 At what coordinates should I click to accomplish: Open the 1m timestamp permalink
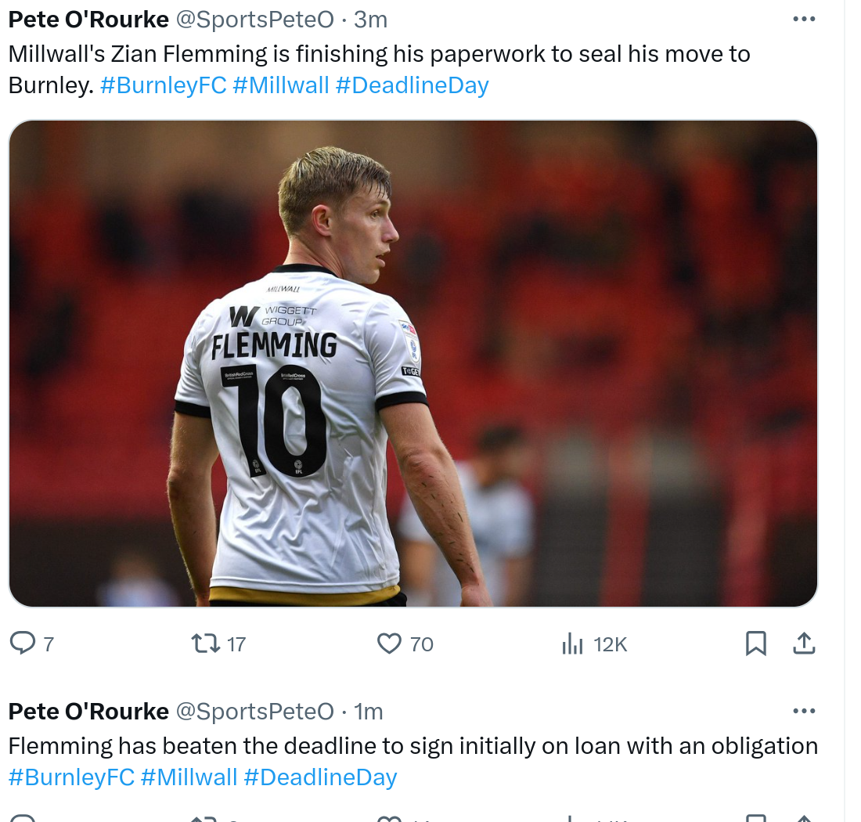coord(369,712)
